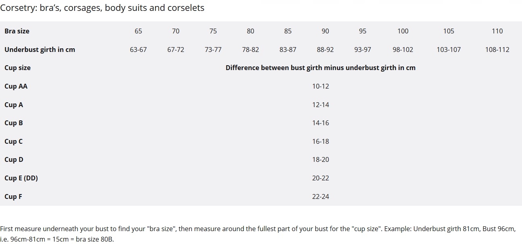Click the Cup AA row label

pos(16,86)
